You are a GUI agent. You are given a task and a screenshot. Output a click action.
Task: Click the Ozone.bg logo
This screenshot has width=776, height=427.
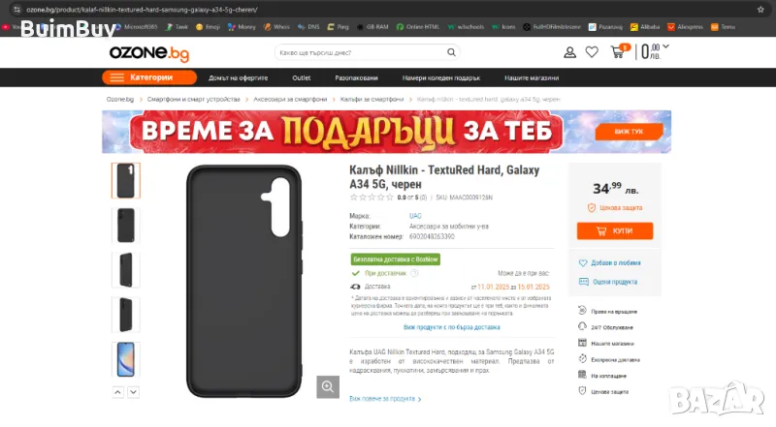(149, 53)
